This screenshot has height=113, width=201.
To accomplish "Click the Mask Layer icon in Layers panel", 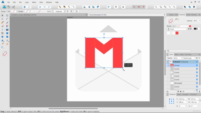I will point(178,91).
